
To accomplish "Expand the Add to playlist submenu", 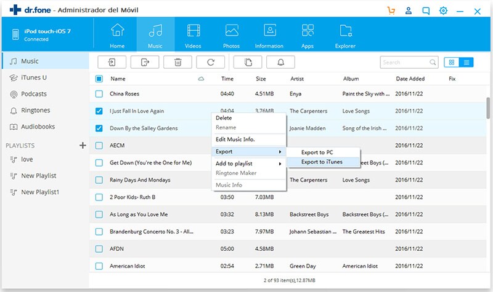I will [x=248, y=164].
